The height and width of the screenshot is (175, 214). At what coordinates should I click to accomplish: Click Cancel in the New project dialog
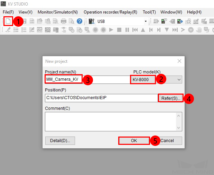167,141
